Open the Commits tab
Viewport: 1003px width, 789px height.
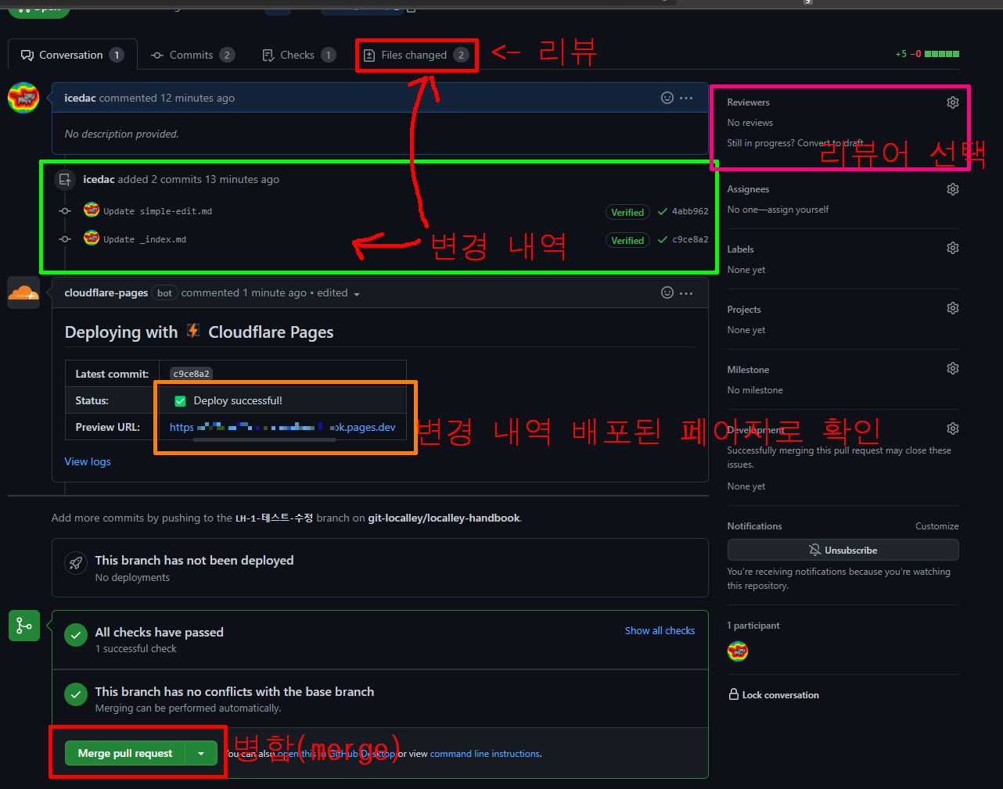[192, 55]
